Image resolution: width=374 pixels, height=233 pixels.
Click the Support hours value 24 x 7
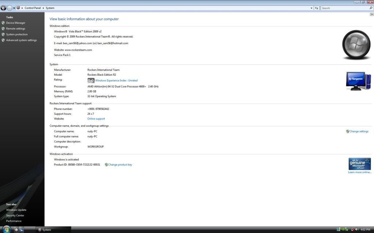pos(91,114)
